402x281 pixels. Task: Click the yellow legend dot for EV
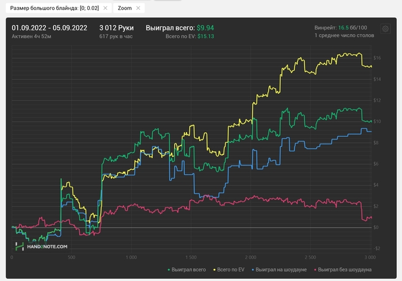pos(214,270)
